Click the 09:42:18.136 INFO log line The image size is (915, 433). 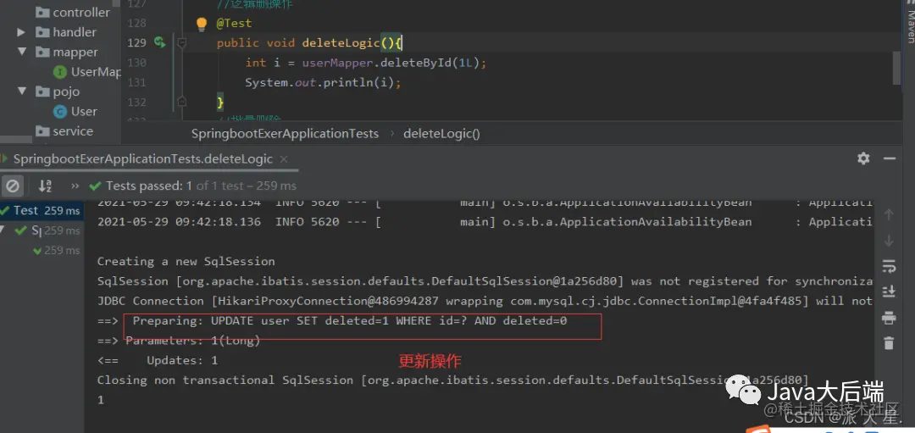485,222
